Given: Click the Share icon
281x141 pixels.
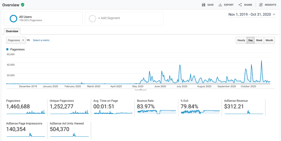Looking at the screenshot, I should (240, 5).
